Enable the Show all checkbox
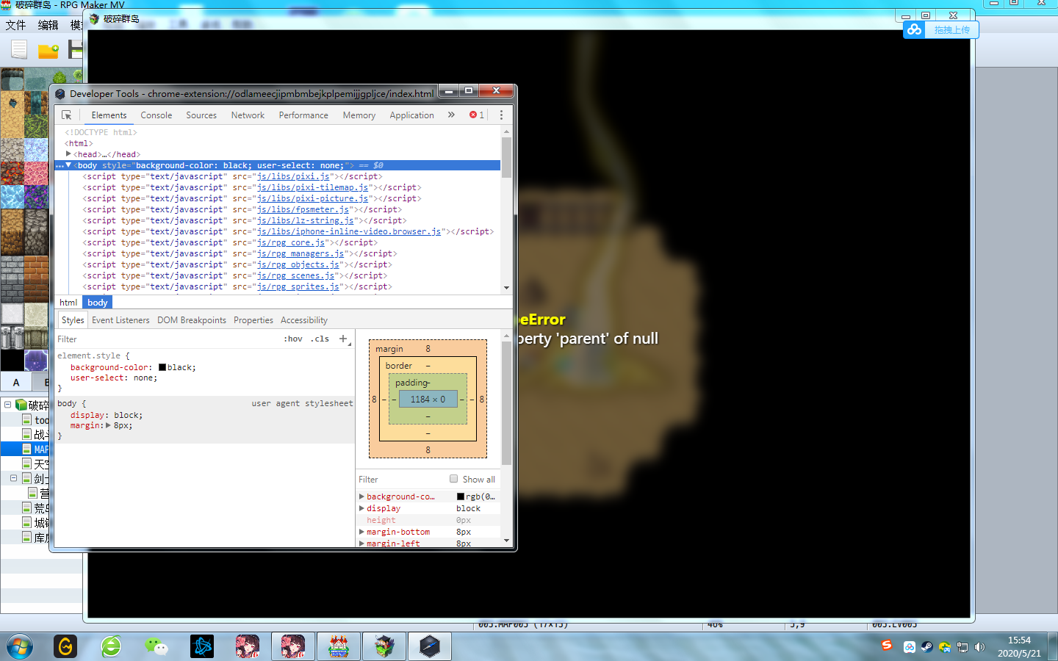The image size is (1058, 661). coord(453,479)
